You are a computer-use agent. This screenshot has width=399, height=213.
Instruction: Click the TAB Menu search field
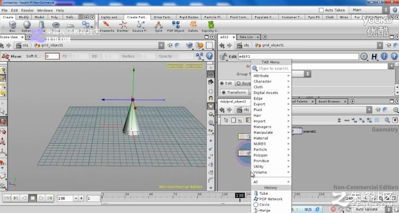point(271,68)
